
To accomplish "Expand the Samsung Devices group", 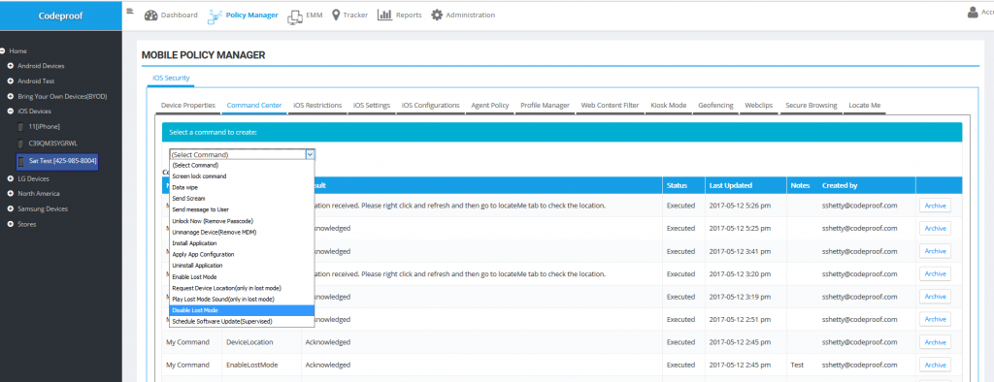I will click(10, 209).
